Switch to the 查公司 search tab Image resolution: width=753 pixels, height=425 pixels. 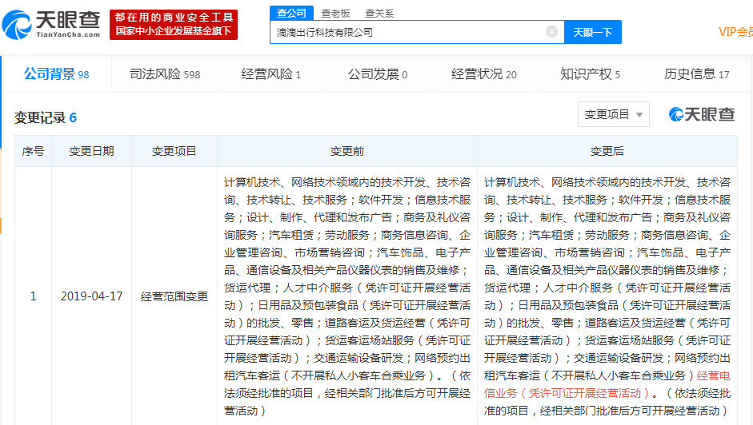[291, 13]
